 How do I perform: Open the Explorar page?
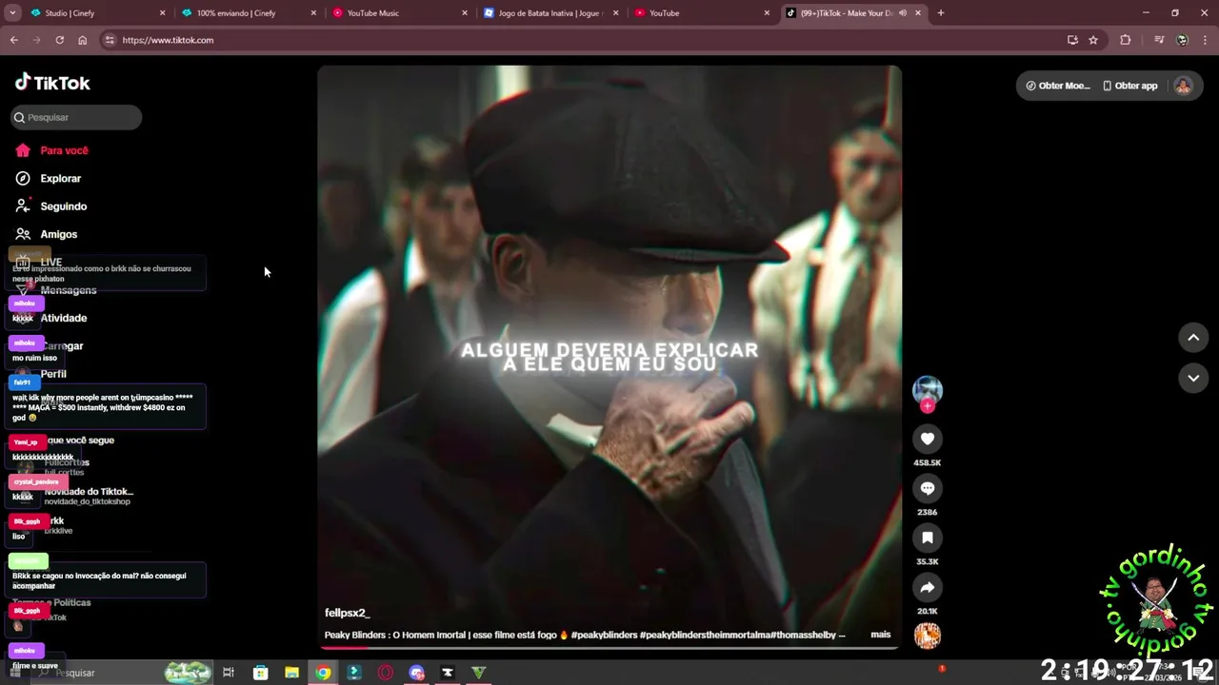click(49, 178)
